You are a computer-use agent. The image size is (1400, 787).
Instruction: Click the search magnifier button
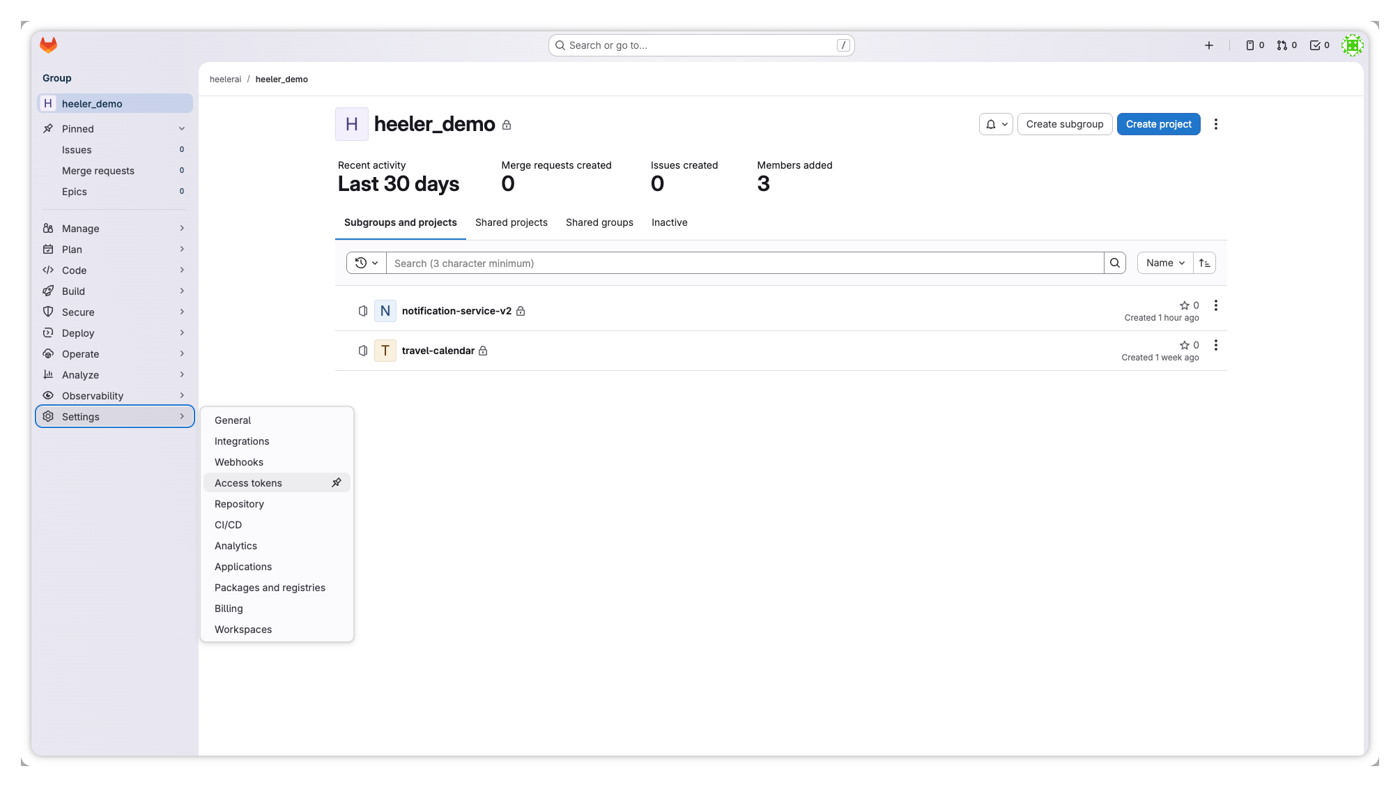1115,263
